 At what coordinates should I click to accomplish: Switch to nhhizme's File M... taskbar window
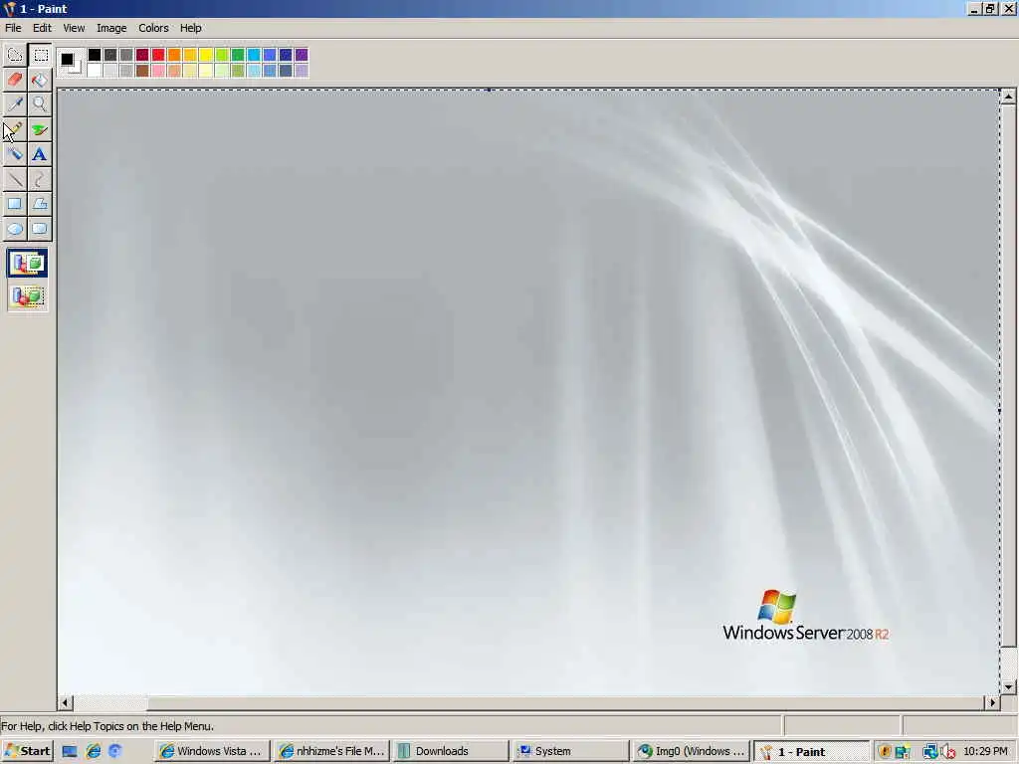[x=331, y=751]
